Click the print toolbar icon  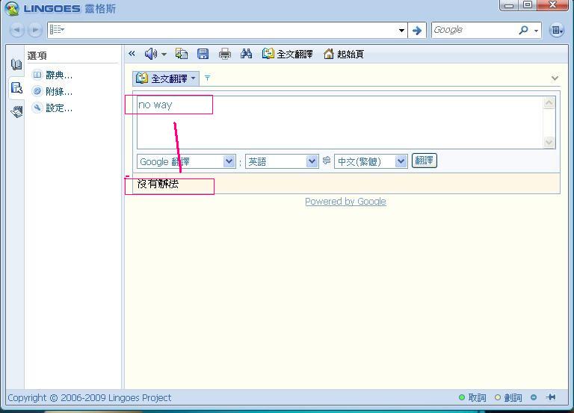(x=224, y=54)
